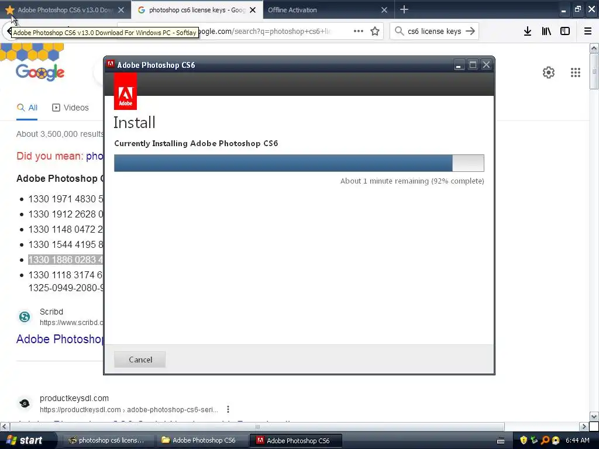Click the horizontal scrollbar thumb
This screenshot has width=599, height=449.
pyautogui.click(x=257, y=426)
